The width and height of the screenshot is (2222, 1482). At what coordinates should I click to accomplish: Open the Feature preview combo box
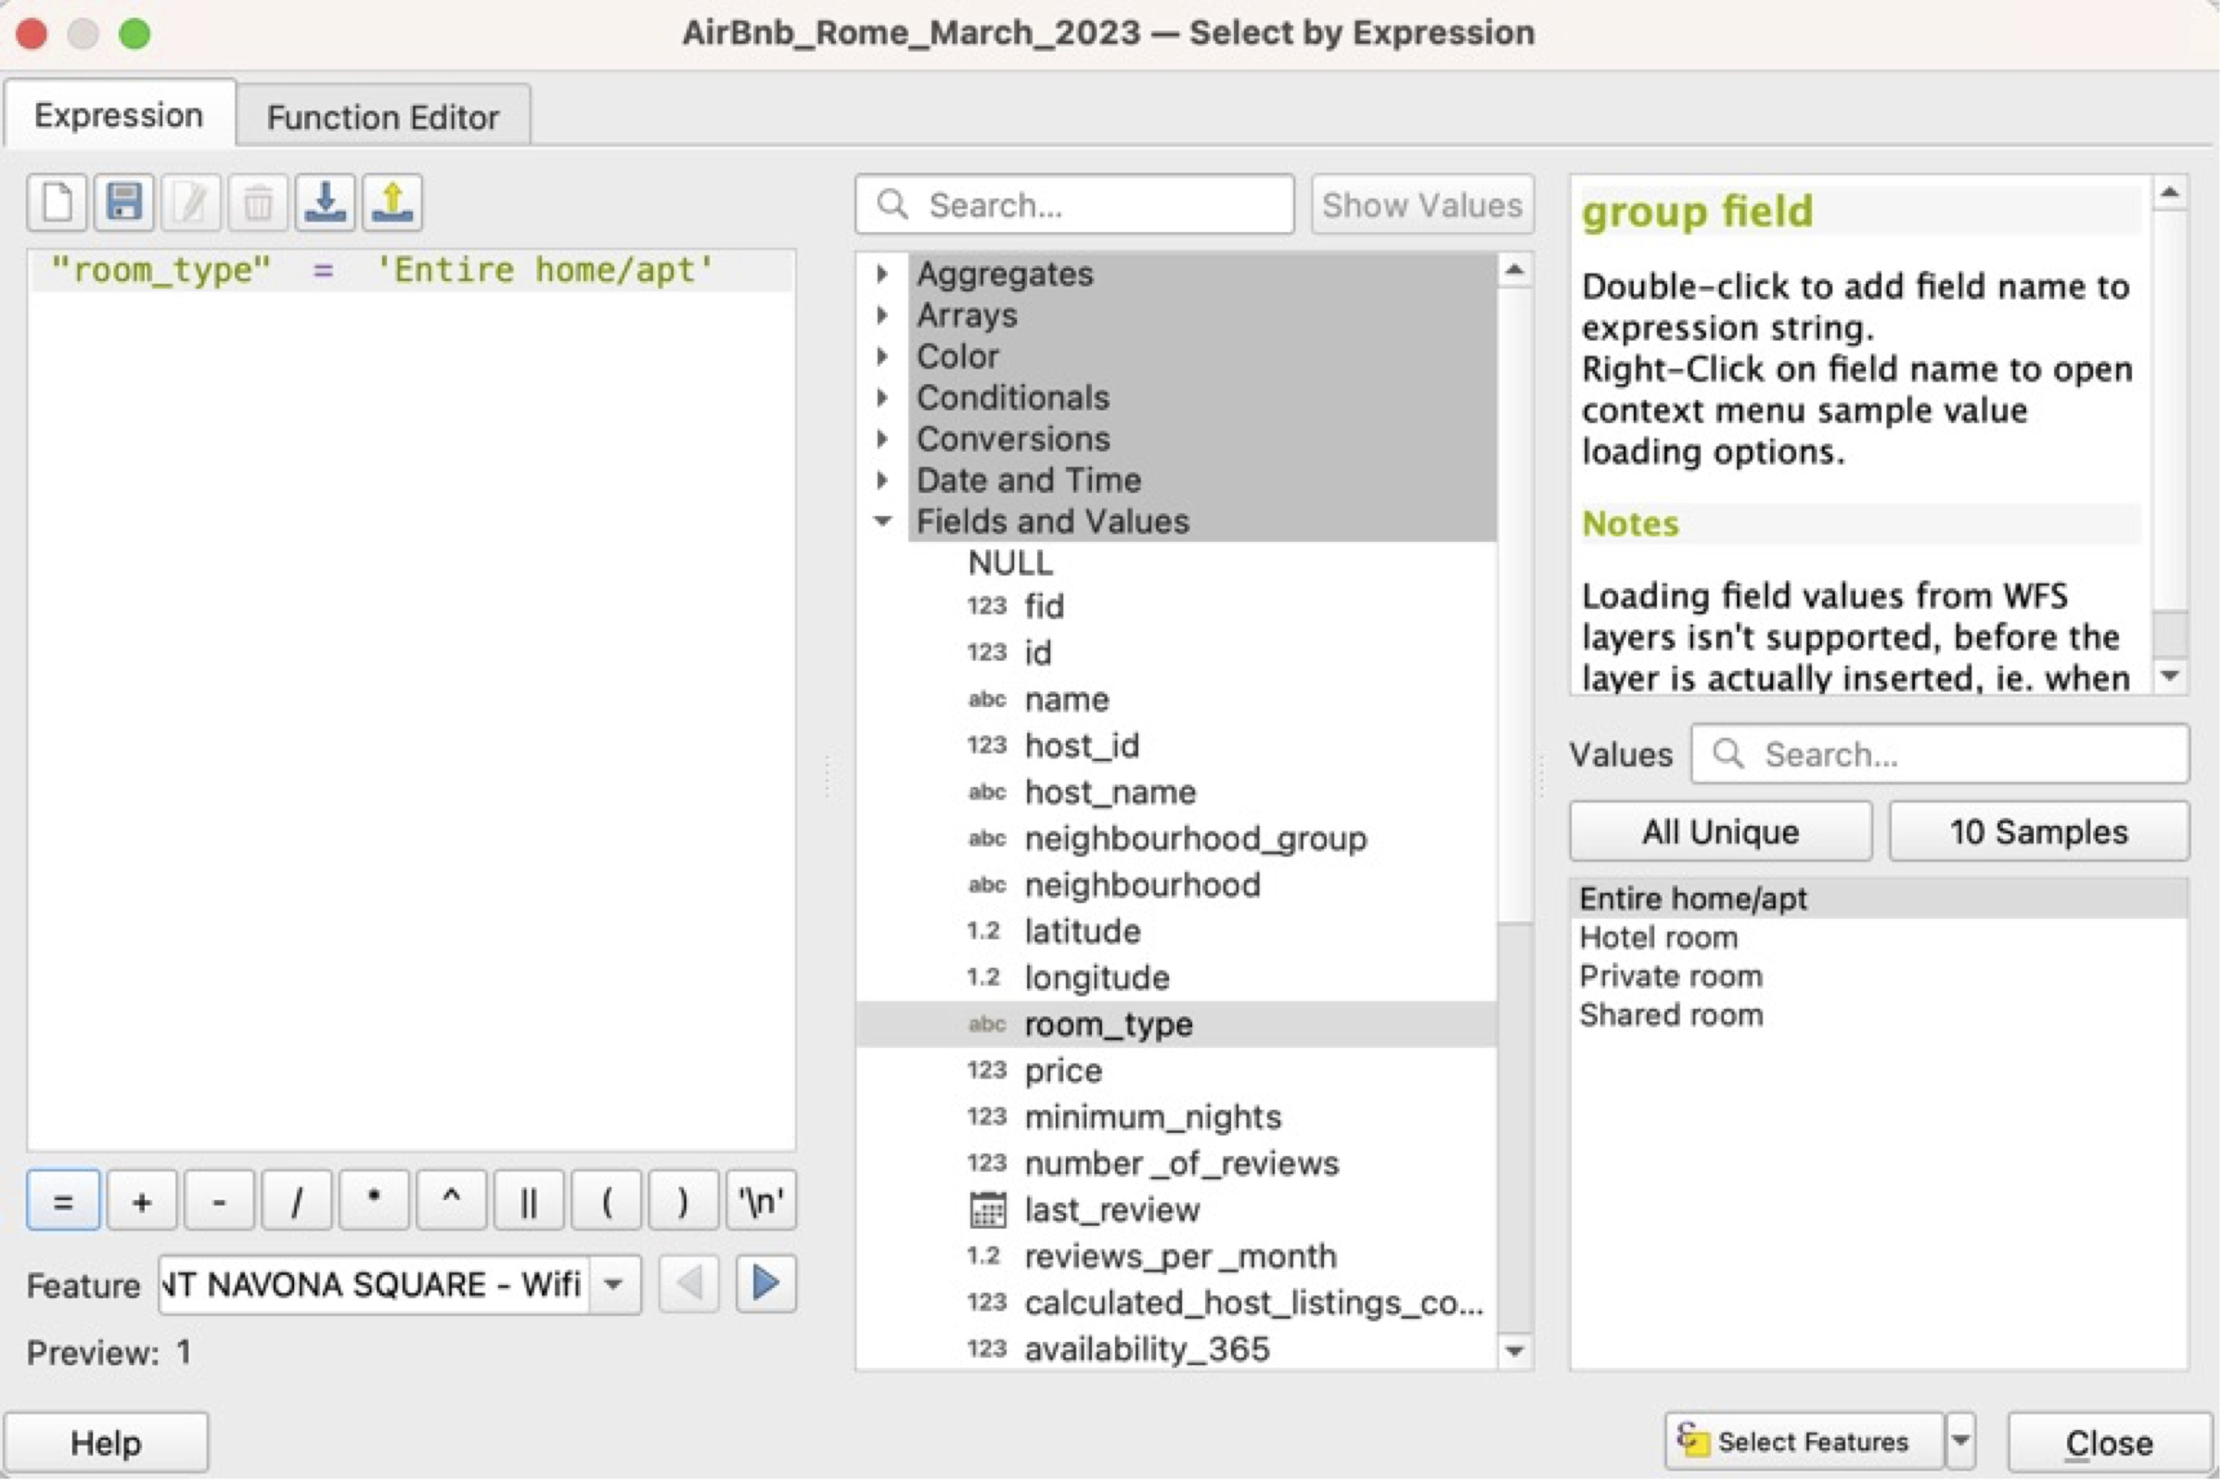(400, 1284)
